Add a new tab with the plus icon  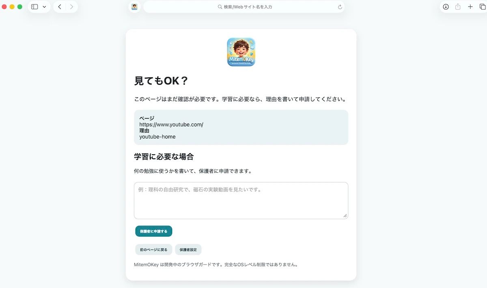click(470, 7)
